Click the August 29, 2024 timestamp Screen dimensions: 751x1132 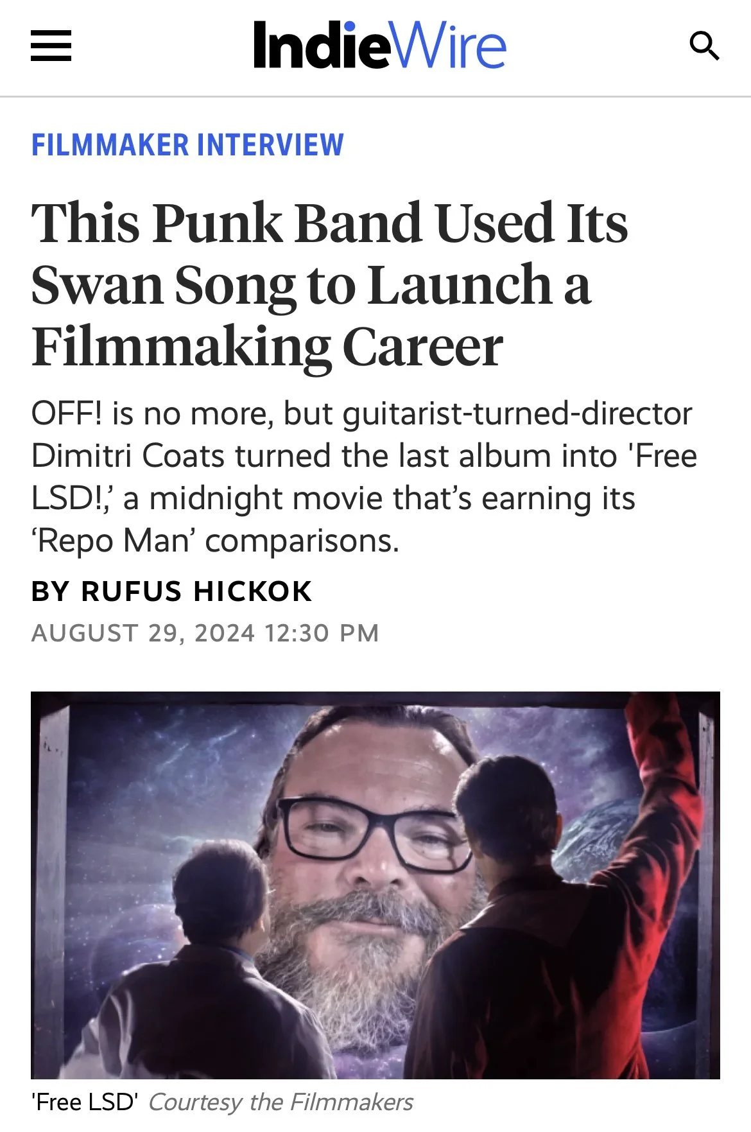(205, 633)
